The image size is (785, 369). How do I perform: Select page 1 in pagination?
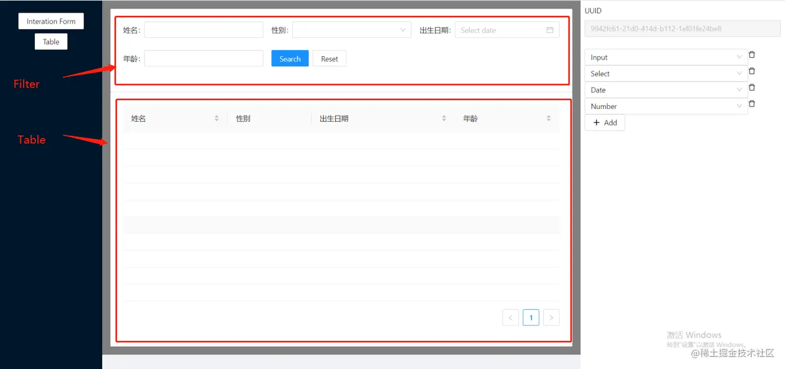click(531, 318)
